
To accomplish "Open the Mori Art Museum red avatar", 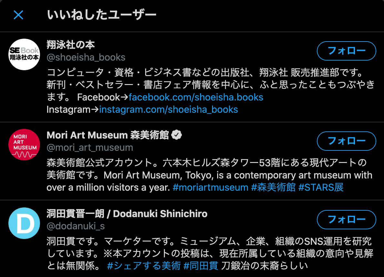I will pos(24,145).
